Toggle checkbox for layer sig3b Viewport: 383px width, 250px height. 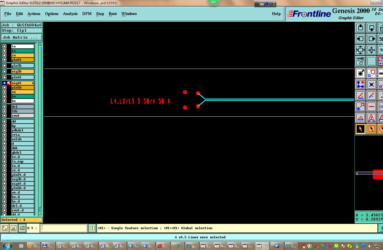(x=4, y=71)
